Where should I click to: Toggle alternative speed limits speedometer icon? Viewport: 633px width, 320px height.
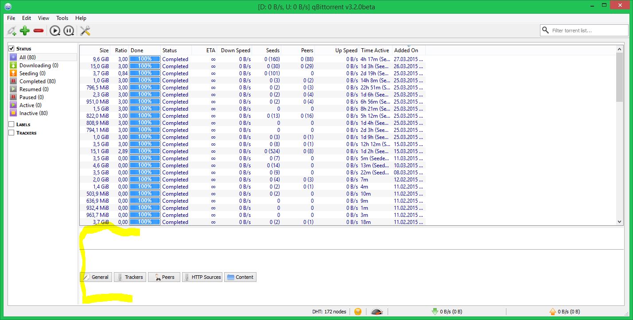coord(377,312)
